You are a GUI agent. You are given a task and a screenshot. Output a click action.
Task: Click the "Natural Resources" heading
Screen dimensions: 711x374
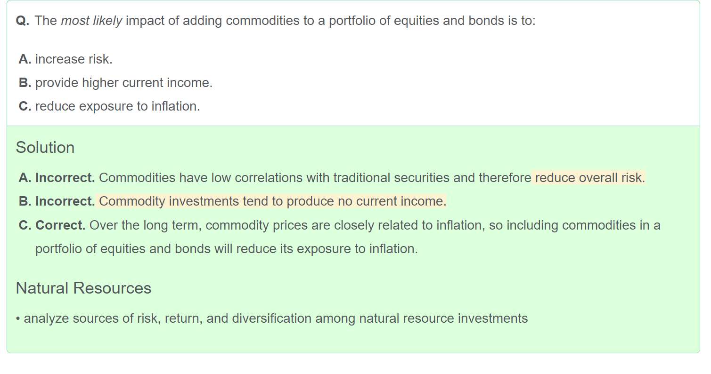pyautogui.click(x=83, y=288)
